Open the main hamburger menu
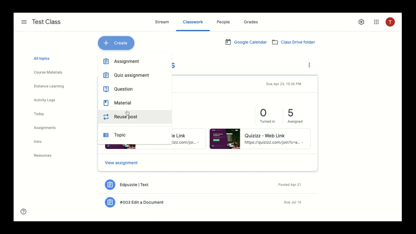416x234 pixels. tap(24, 22)
